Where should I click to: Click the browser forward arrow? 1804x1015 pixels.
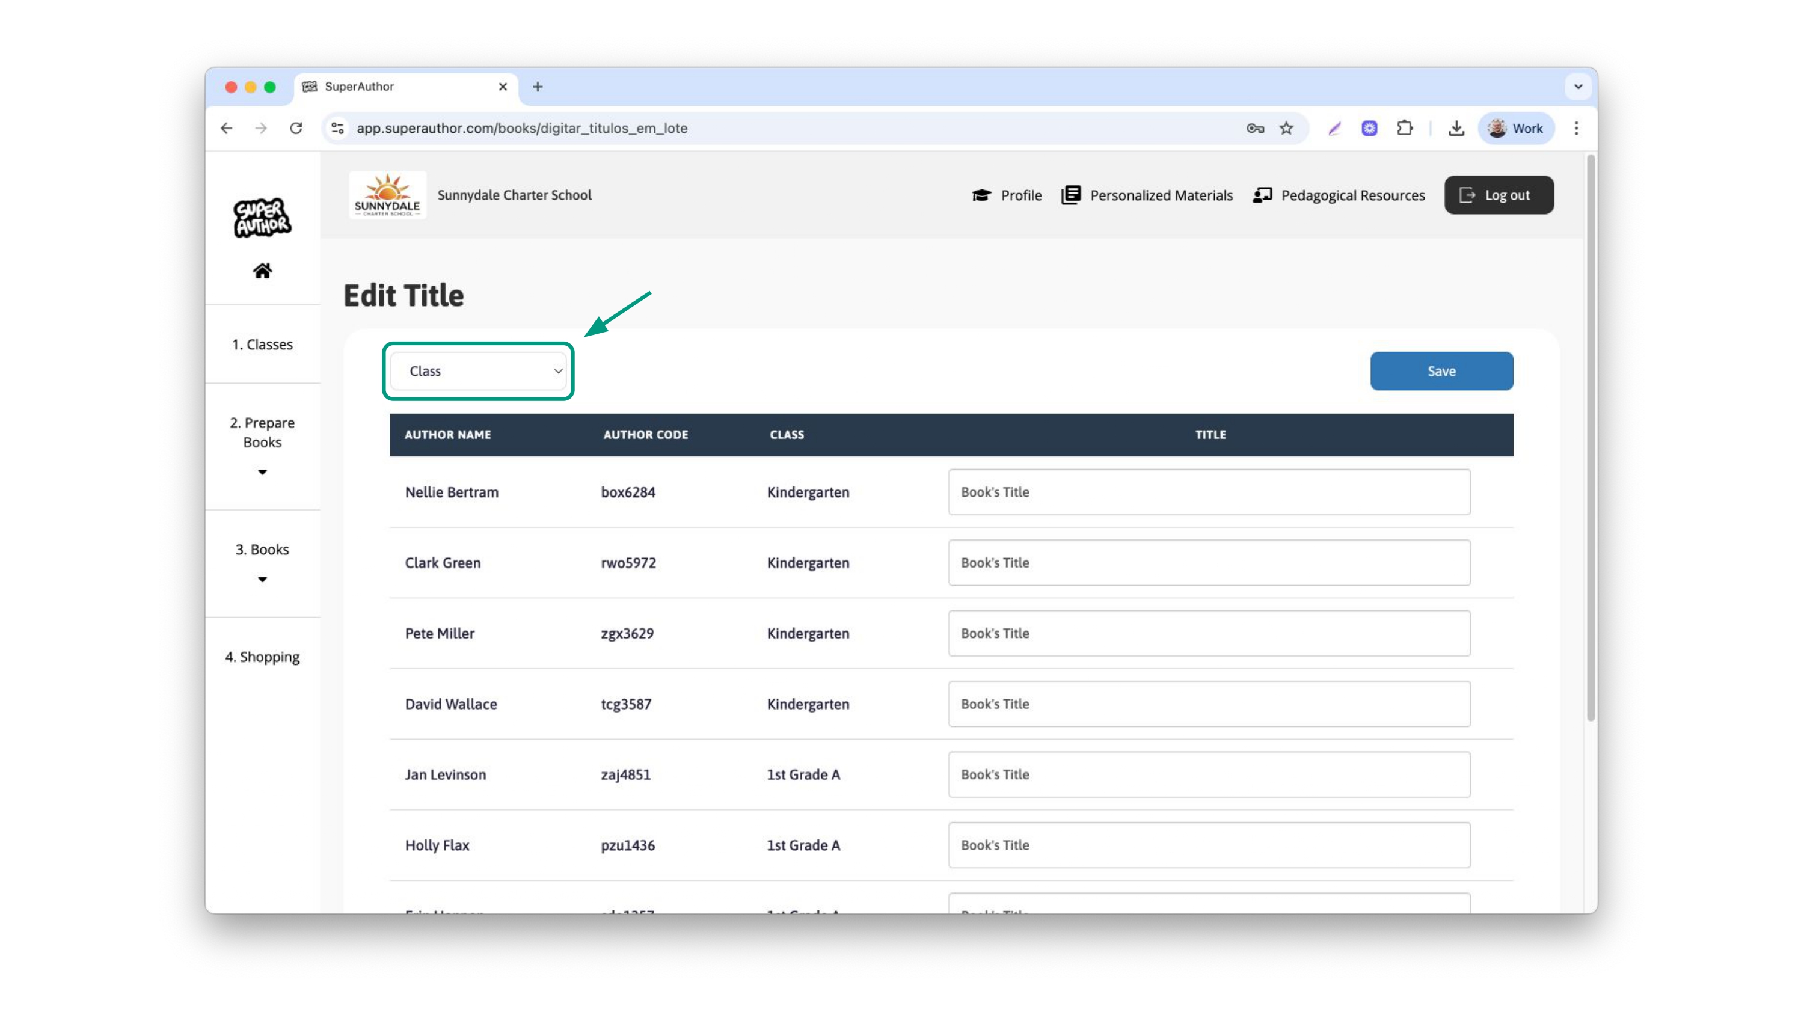click(261, 128)
